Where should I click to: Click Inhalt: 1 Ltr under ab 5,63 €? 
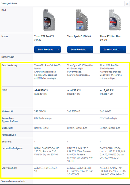[x=107, y=94]
